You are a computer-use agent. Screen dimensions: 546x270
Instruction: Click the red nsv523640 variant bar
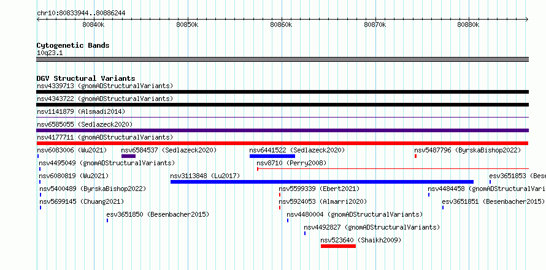339,246
